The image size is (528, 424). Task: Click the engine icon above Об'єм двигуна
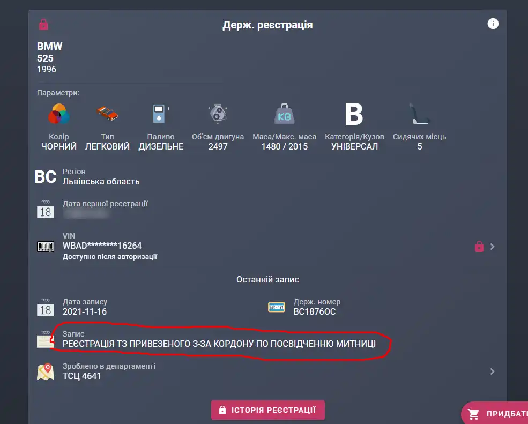[x=218, y=114]
